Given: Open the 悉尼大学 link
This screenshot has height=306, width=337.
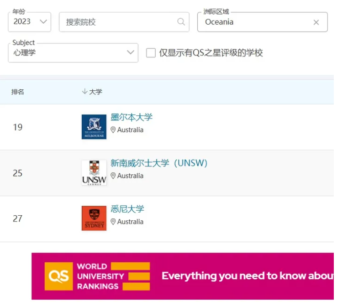Looking at the screenshot, I should [127, 209].
